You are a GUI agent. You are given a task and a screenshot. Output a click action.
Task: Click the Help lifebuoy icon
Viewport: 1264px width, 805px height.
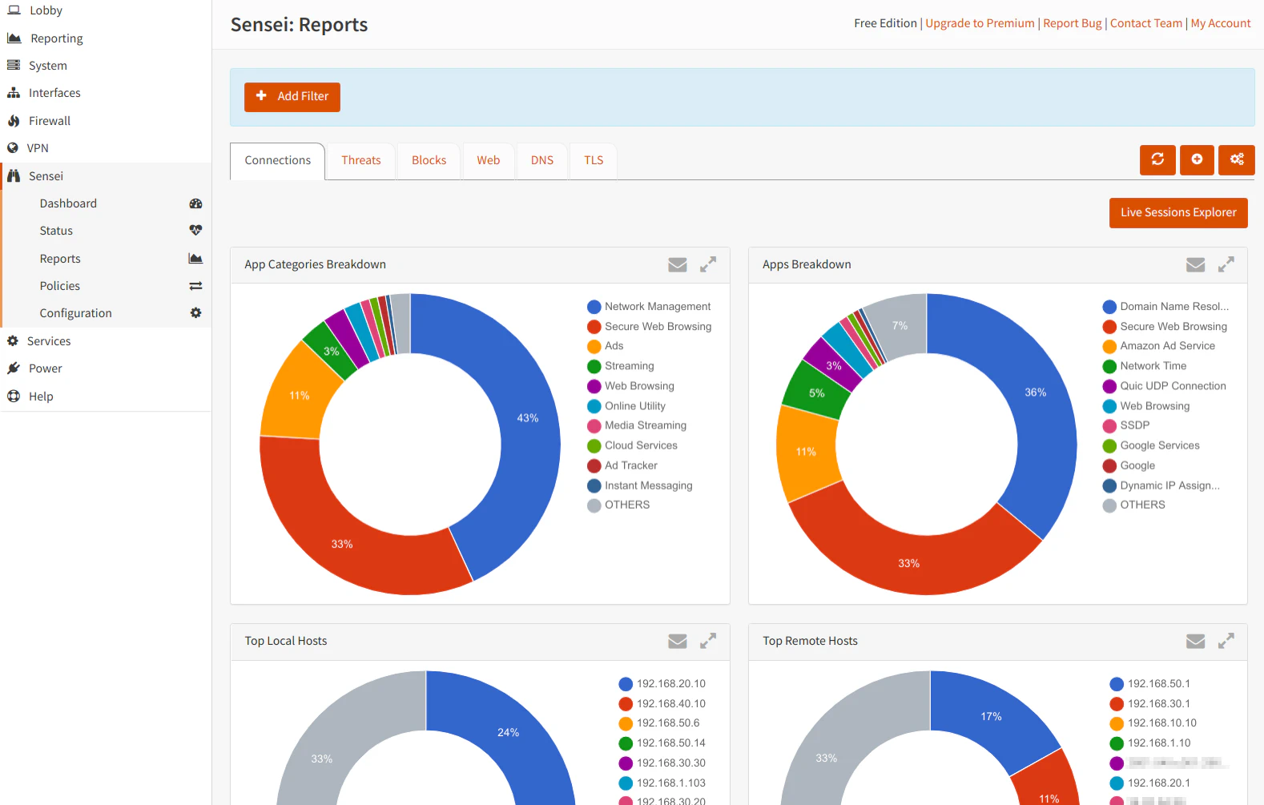click(14, 396)
